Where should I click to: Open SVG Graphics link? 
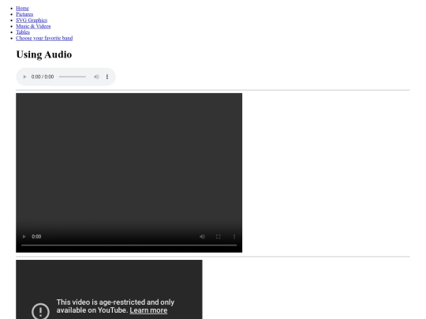(x=32, y=20)
